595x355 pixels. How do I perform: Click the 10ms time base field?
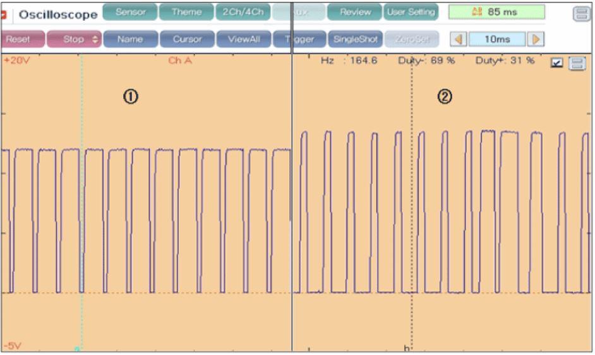[x=498, y=39]
